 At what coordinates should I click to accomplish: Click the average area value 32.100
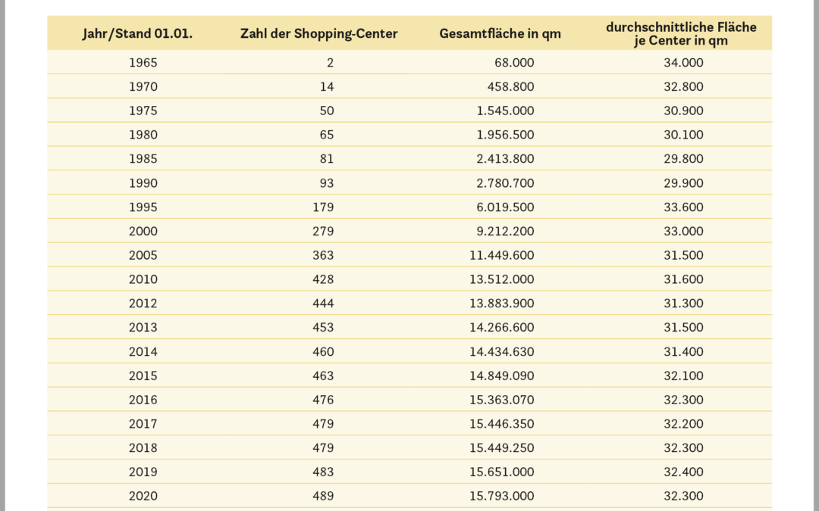click(x=682, y=375)
